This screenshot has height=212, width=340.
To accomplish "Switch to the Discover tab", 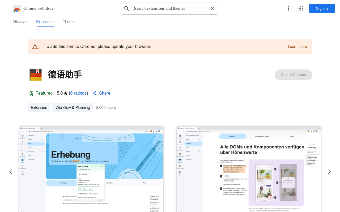I will coord(20,22).
